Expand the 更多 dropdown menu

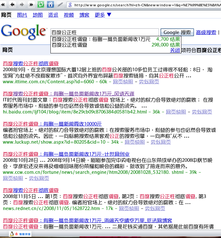[x=103, y=15]
